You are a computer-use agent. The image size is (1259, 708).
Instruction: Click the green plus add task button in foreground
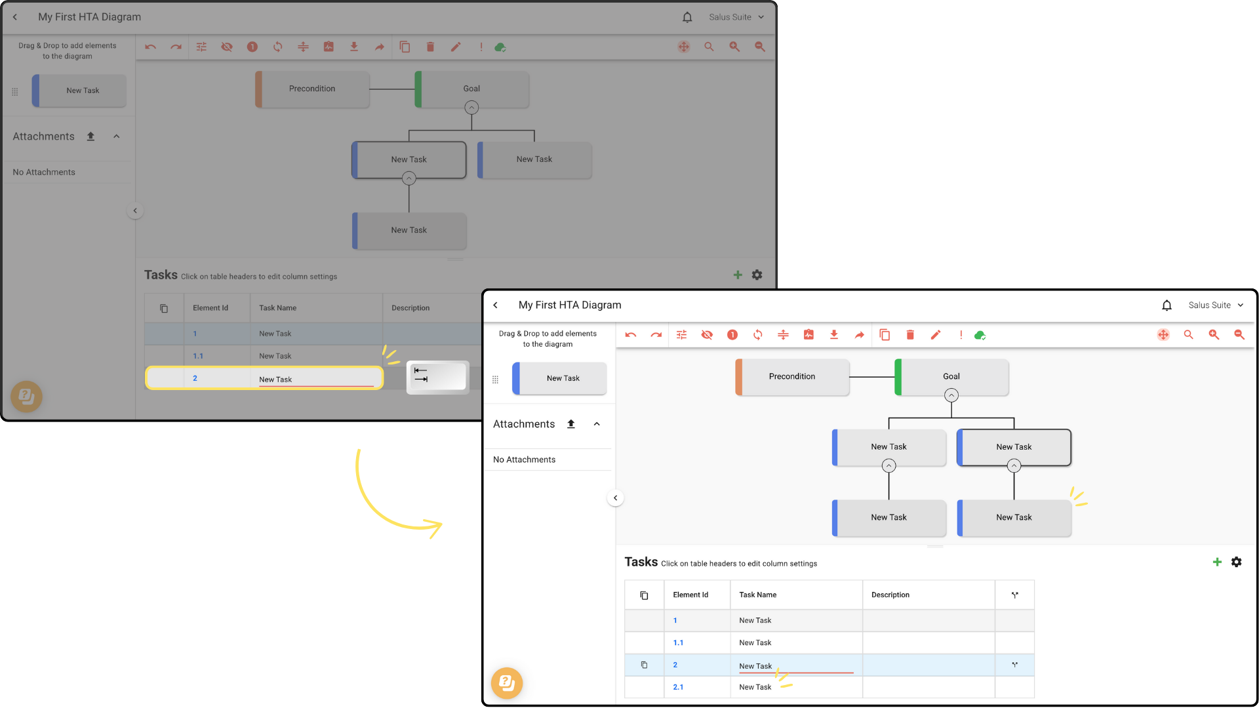(x=1217, y=562)
